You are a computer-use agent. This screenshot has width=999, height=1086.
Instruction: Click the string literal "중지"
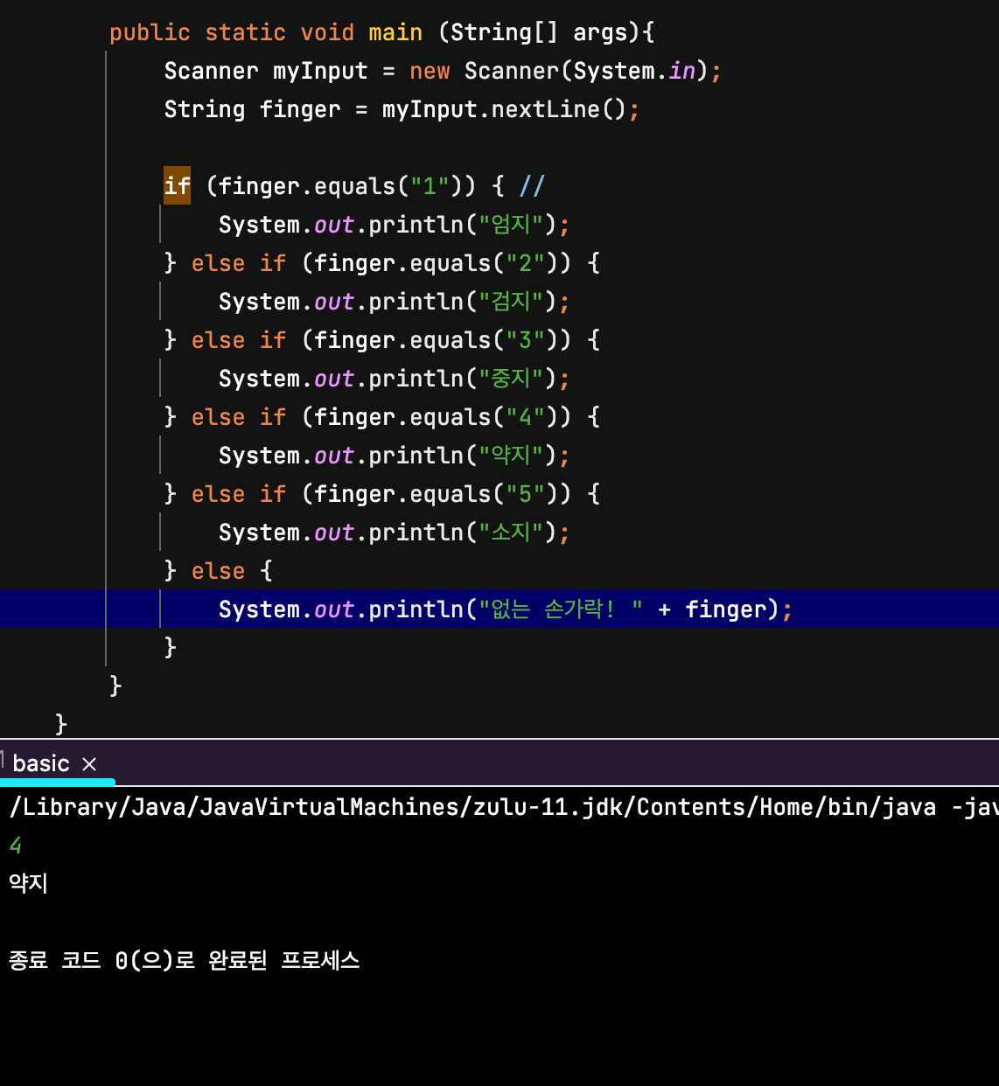pos(511,379)
